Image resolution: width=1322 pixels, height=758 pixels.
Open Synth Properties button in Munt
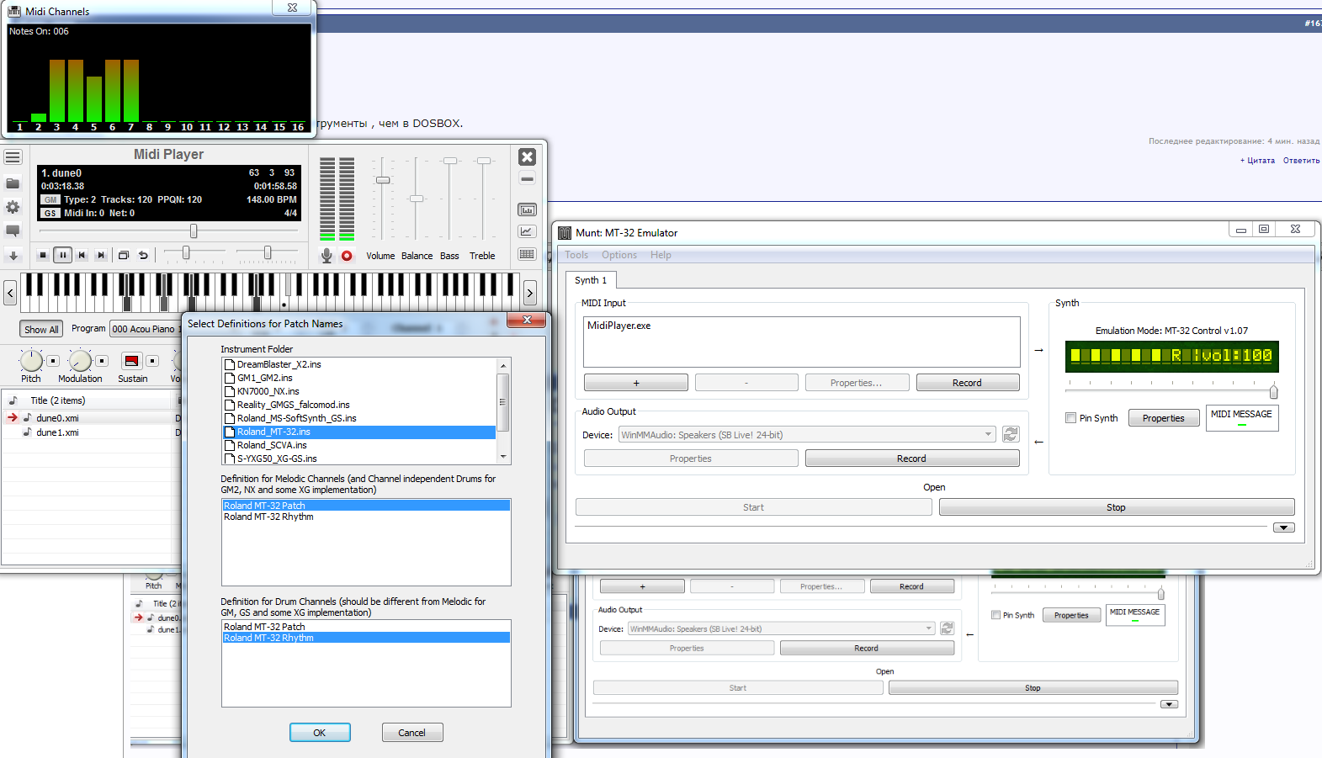[x=1164, y=418]
